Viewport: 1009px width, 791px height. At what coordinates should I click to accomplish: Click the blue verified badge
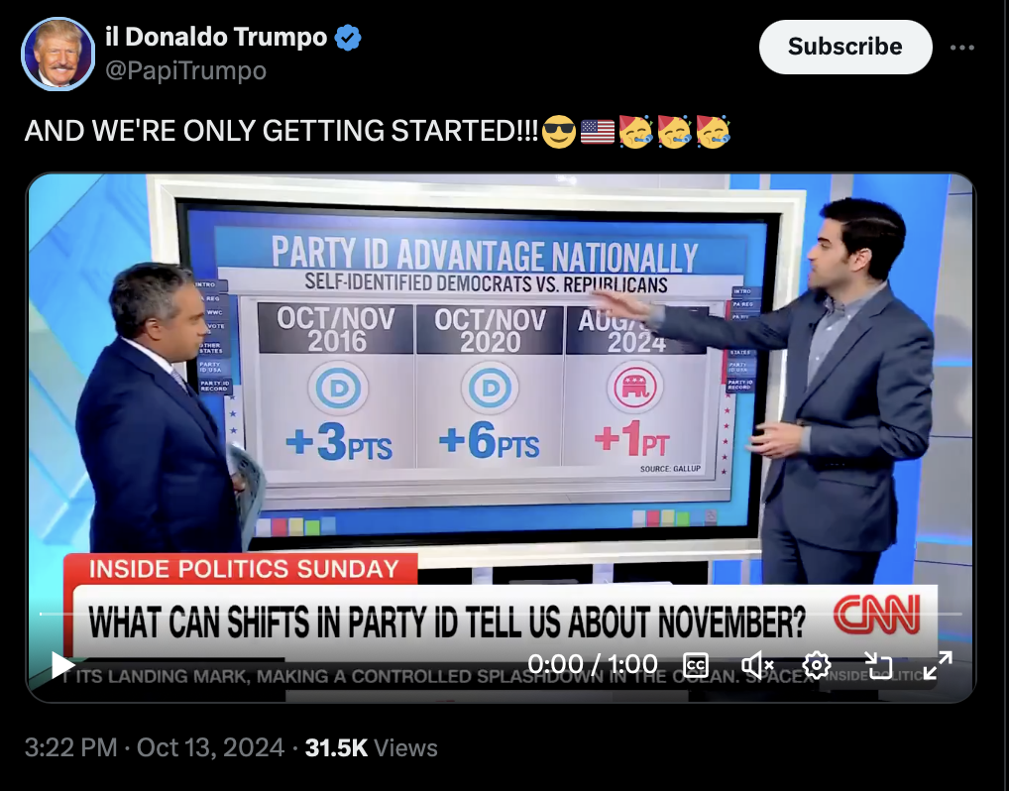tap(348, 38)
